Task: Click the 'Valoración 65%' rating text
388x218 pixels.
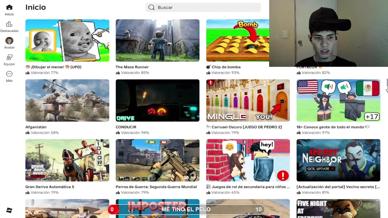Action: click(225, 193)
